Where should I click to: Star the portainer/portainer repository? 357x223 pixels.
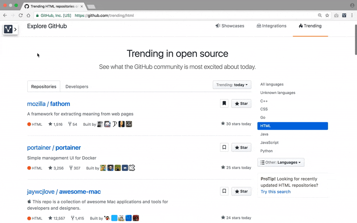(241, 147)
